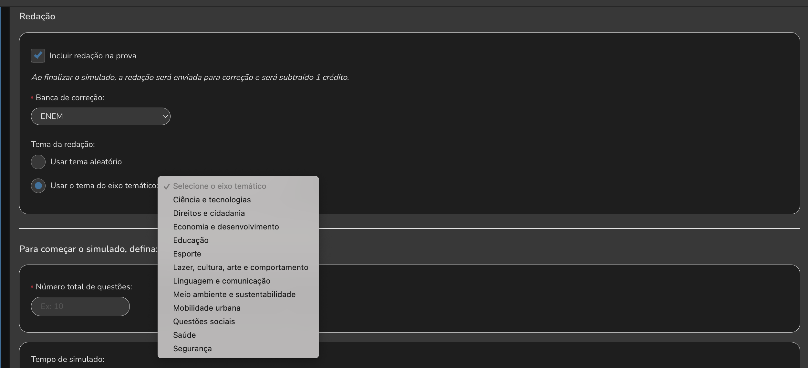The width and height of the screenshot is (808, 368).
Task: Click the Usar tema aleatório label
Action: pyautogui.click(x=86, y=162)
